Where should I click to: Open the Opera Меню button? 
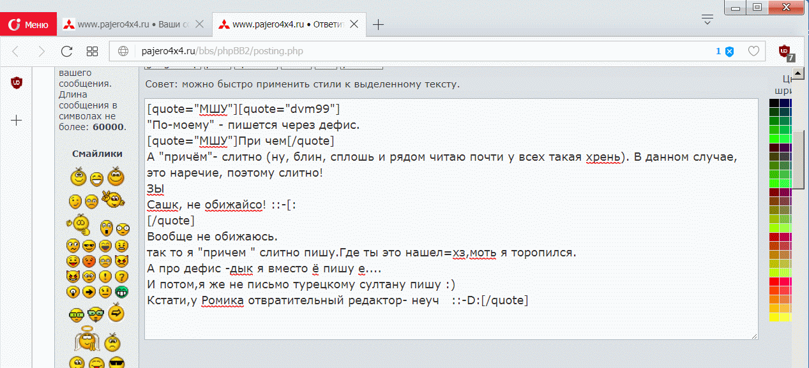(x=27, y=25)
